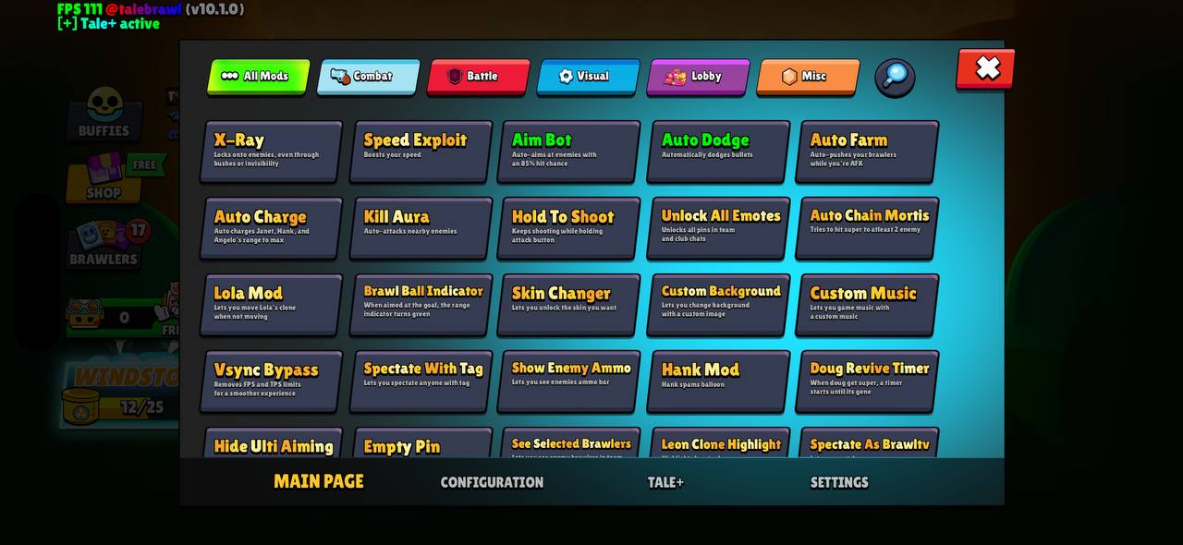Image resolution: width=1183 pixels, height=545 pixels.
Task: Close the mod menu with red X
Action: pos(986,68)
